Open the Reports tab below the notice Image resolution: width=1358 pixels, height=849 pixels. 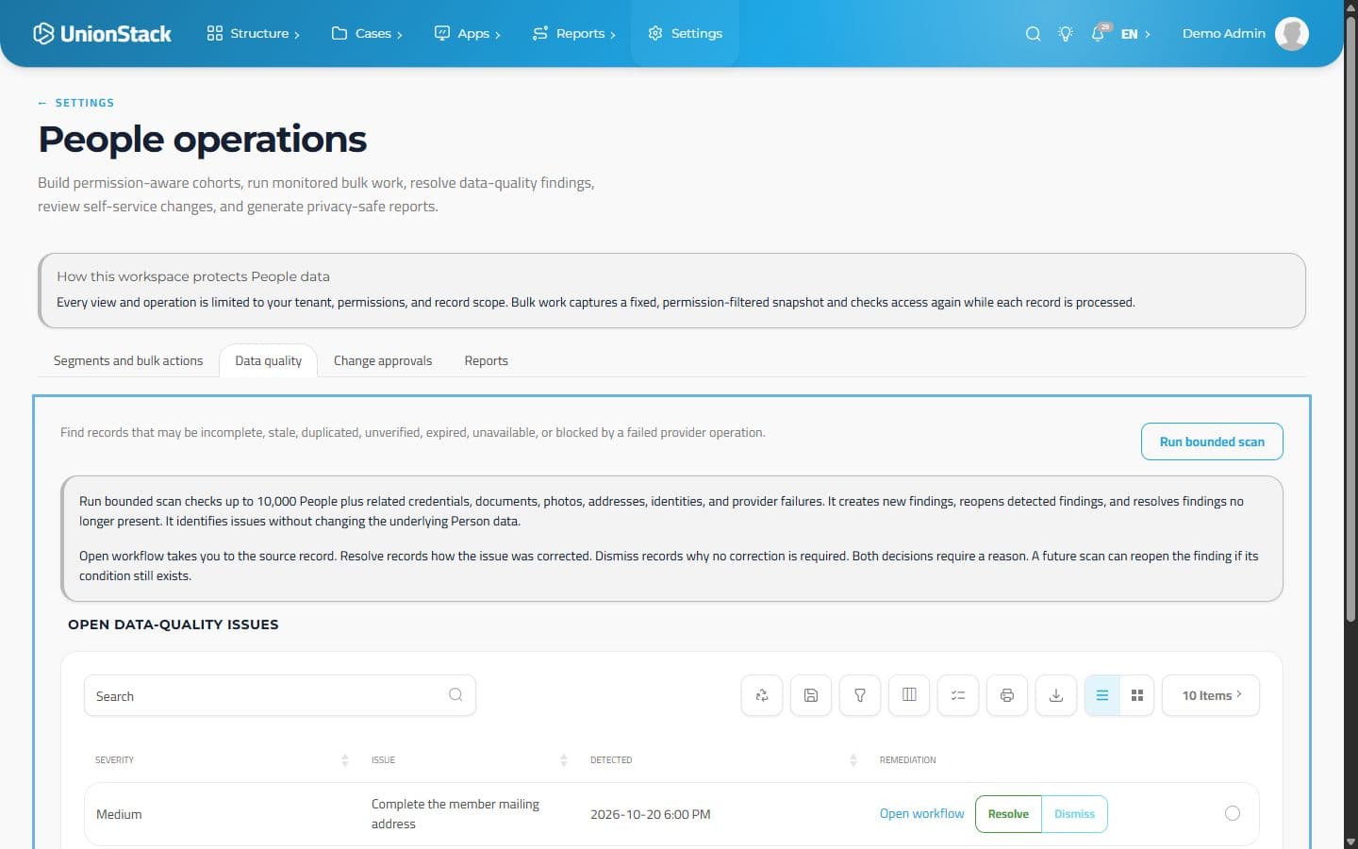pos(487,360)
